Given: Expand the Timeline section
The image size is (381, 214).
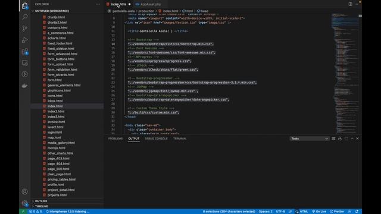Looking at the screenshot, I should (42, 206).
